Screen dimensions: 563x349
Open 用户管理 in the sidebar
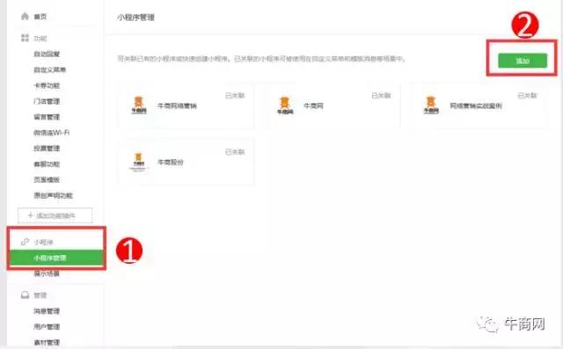pos(47,327)
